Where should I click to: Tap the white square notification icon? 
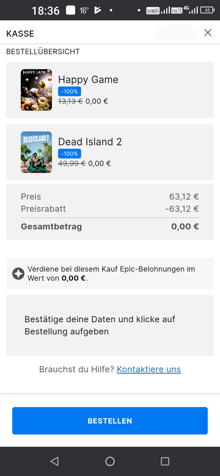click(x=70, y=10)
